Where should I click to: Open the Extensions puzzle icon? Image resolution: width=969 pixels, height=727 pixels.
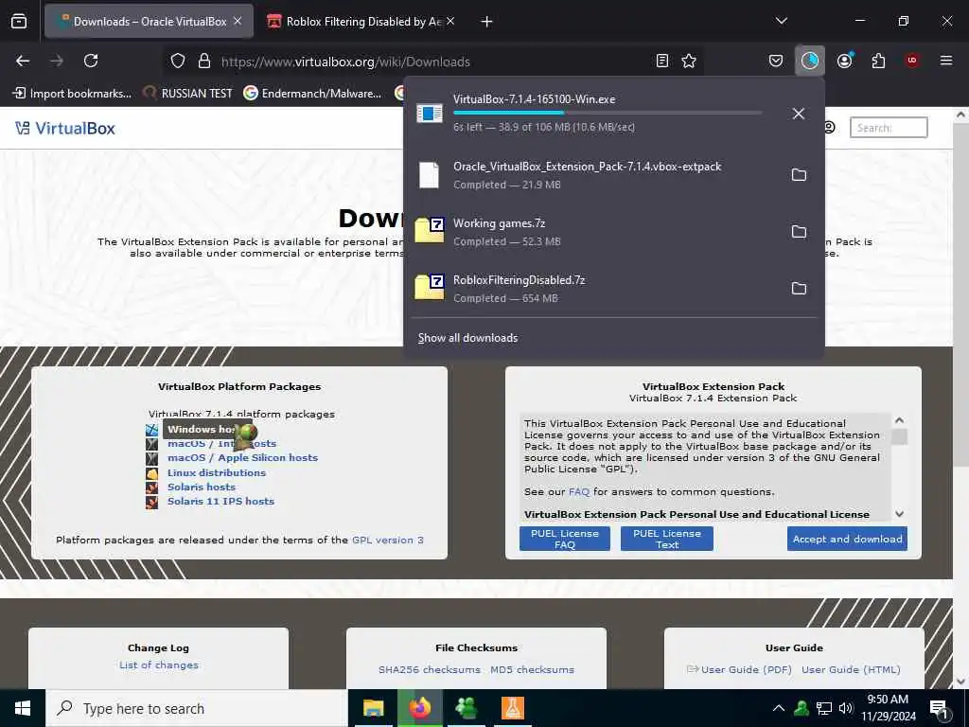coord(878,61)
